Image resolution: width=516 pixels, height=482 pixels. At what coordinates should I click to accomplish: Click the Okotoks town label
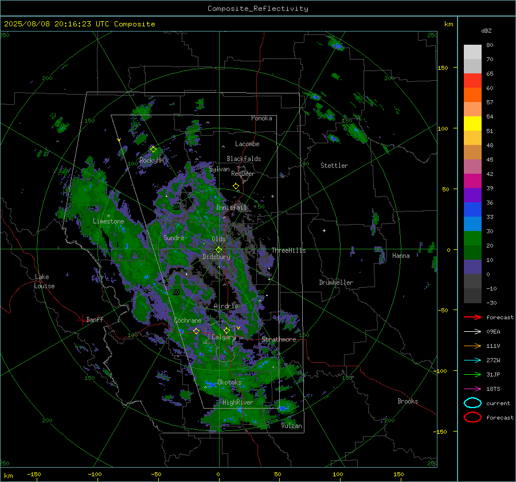(x=229, y=382)
